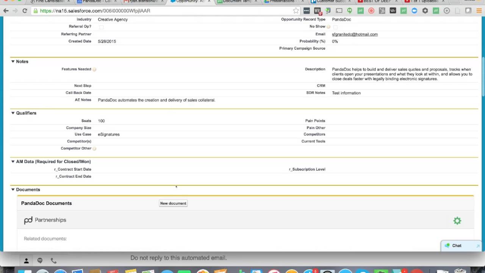Click AE Notes text about sales collateral
The height and width of the screenshot is (273, 485).
click(x=156, y=100)
